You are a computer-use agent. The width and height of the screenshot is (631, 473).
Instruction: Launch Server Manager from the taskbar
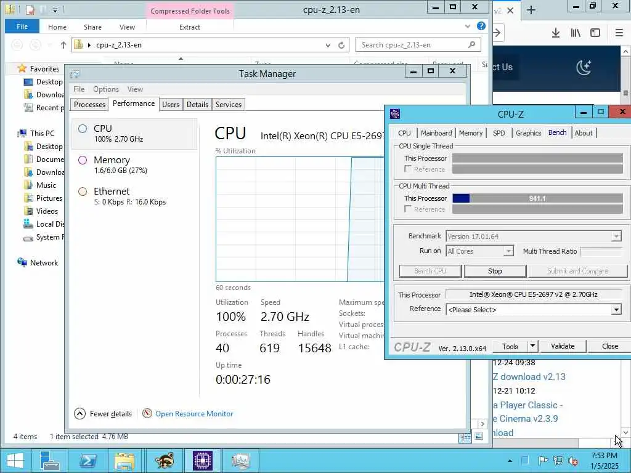[x=50, y=461]
